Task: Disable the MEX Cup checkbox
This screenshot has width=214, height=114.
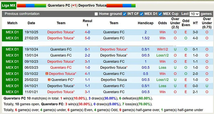Action: pos(160,14)
